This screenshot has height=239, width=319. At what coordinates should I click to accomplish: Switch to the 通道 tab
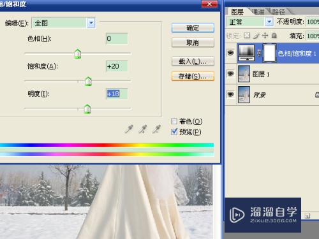[x=258, y=11]
